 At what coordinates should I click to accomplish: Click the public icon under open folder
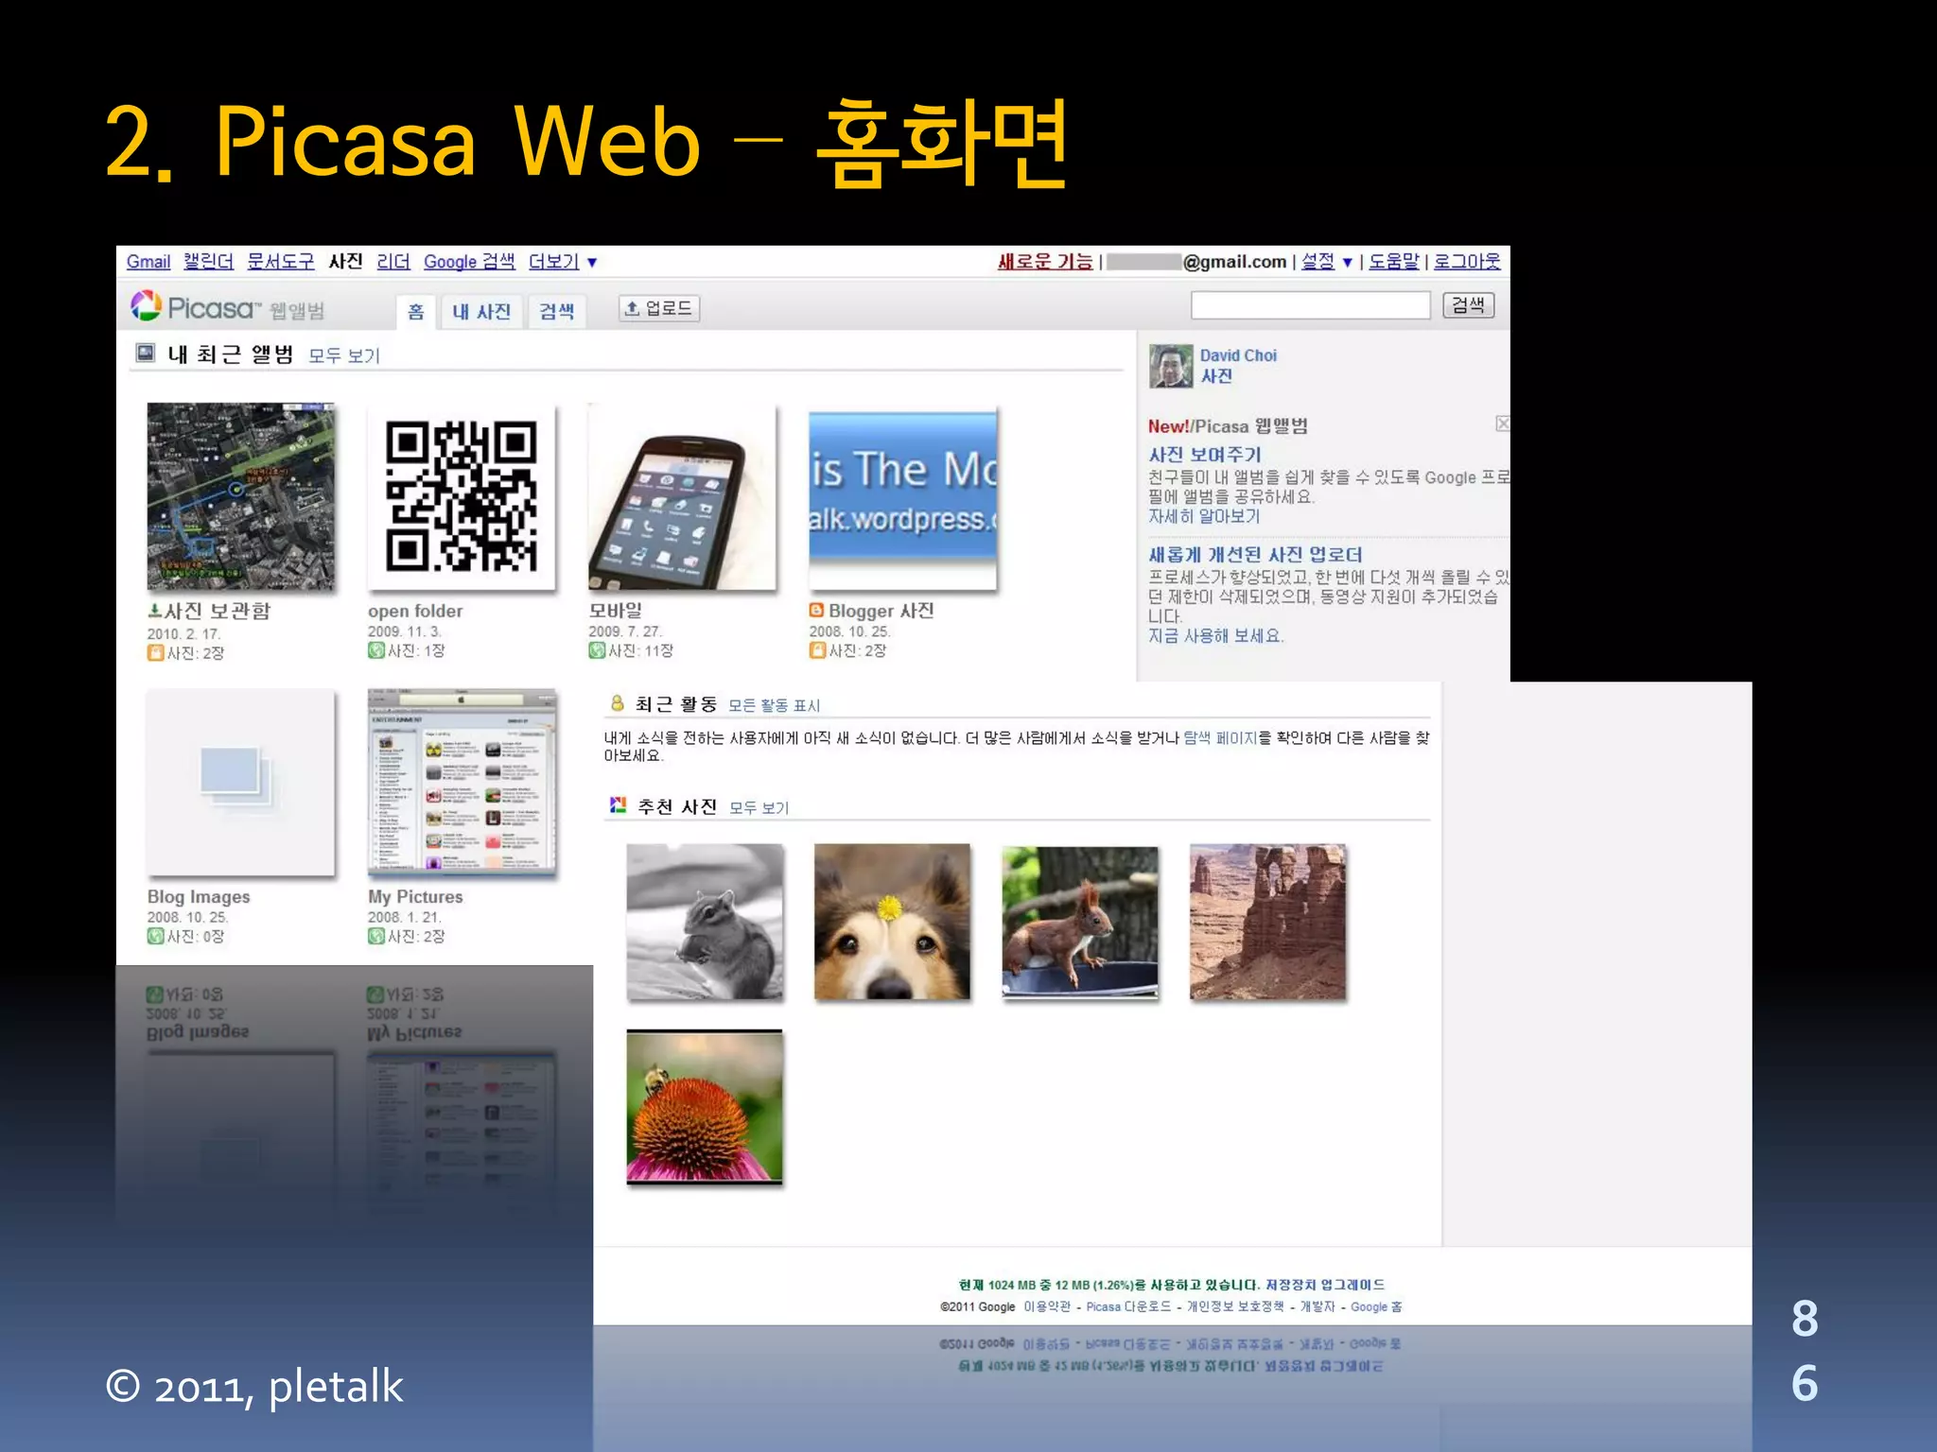click(x=376, y=650)
